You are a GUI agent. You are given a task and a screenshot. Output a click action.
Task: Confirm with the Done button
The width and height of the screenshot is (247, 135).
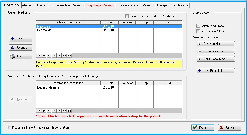(x=203, y=127)
